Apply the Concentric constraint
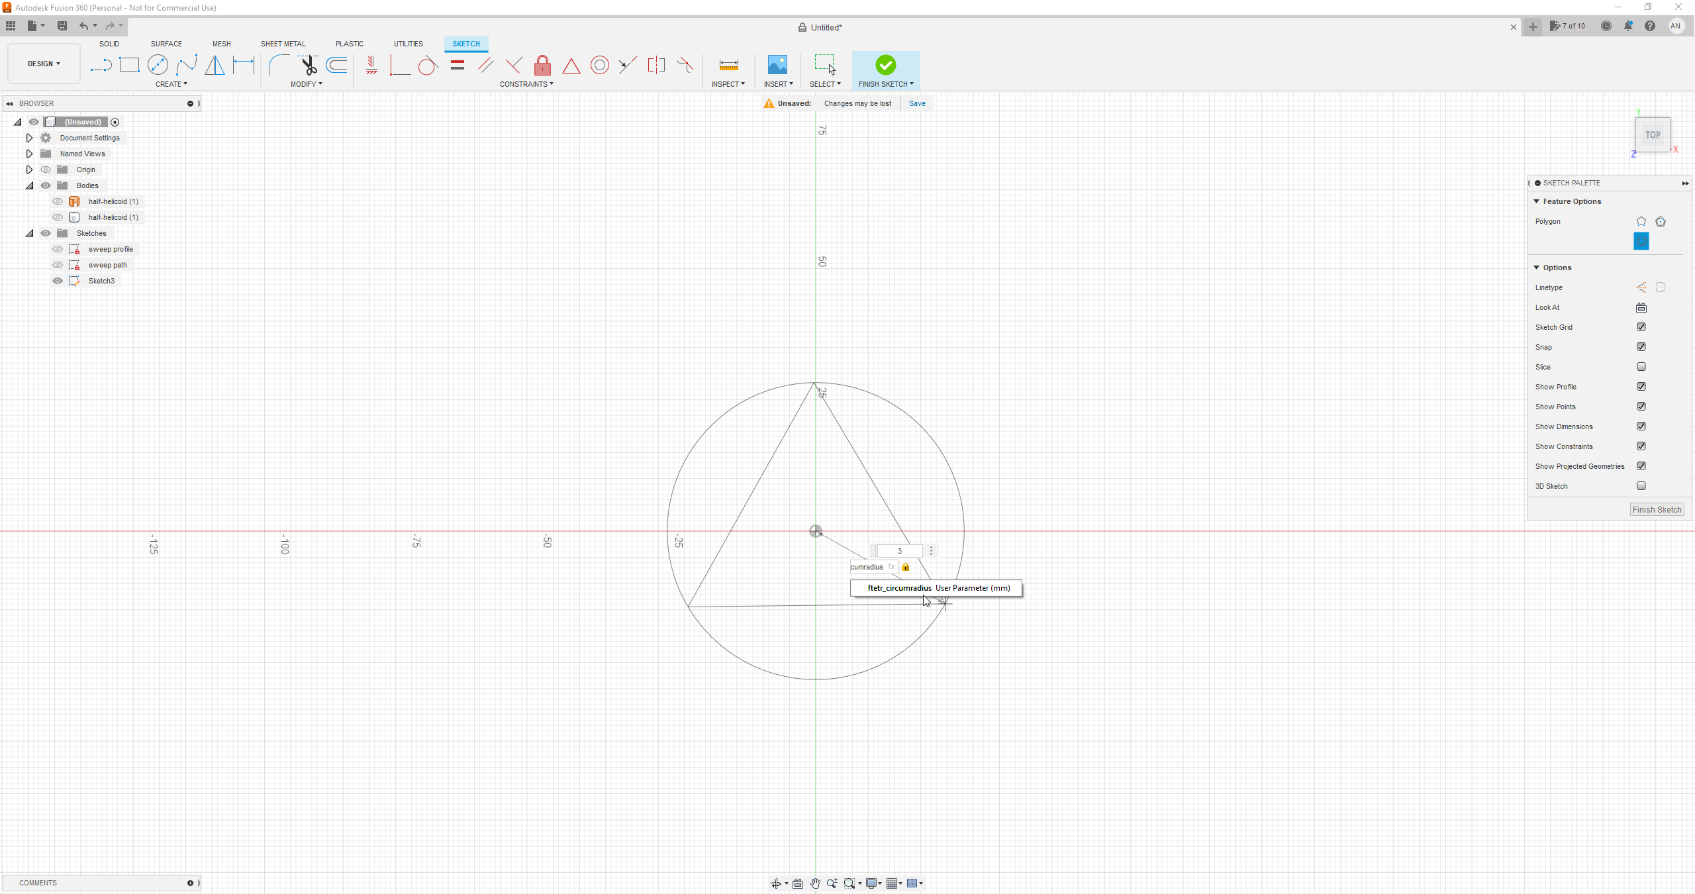1695x894 pixels. 600,65
